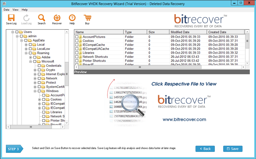Click the www.bitrecover.com link
The width and height of the screenshot is (256, 159).
[184, 120]
